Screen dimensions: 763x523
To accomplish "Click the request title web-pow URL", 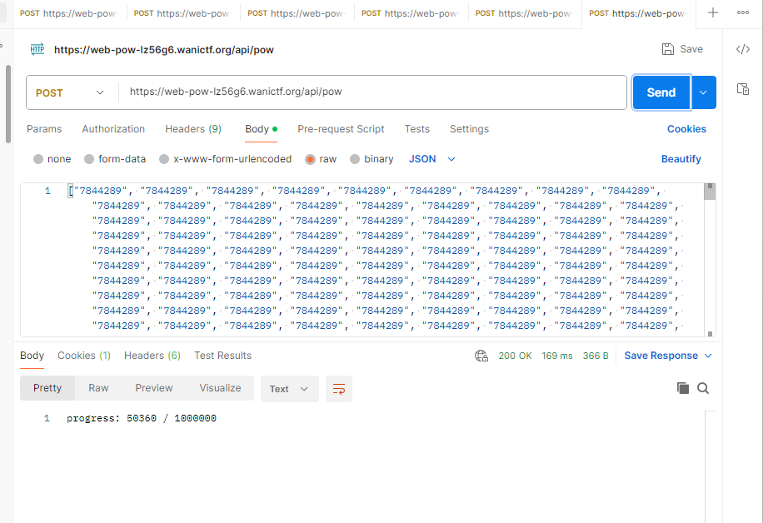I will pos(164,50).
